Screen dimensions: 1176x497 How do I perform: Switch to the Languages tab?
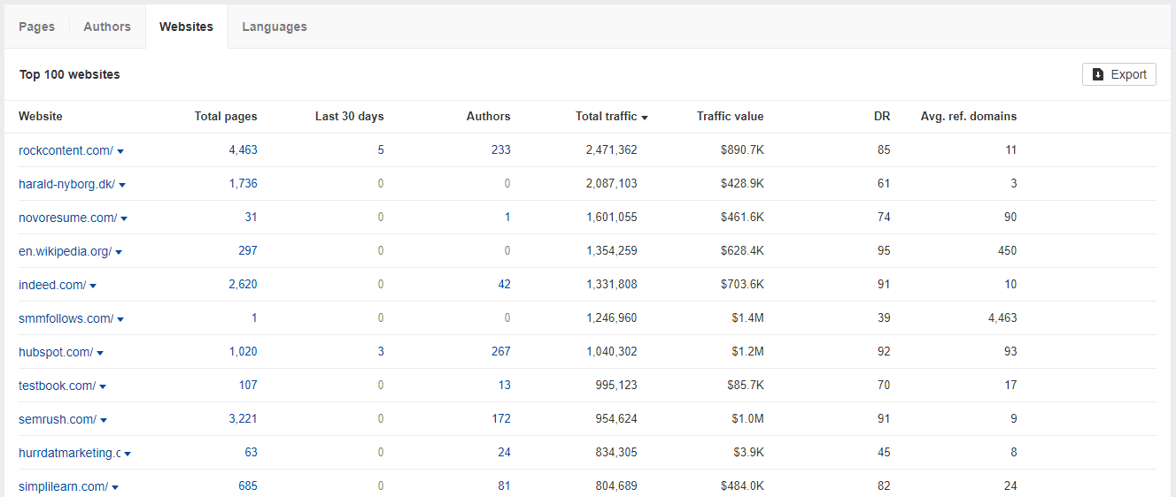tap(275, 27)
